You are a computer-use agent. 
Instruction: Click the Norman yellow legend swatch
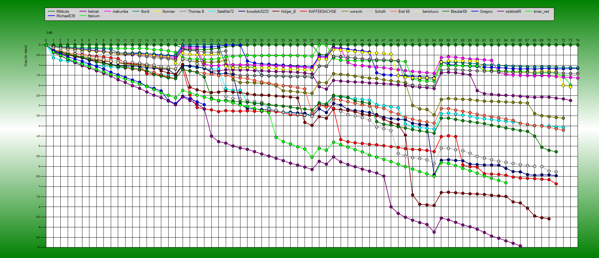tap(157, 11)
